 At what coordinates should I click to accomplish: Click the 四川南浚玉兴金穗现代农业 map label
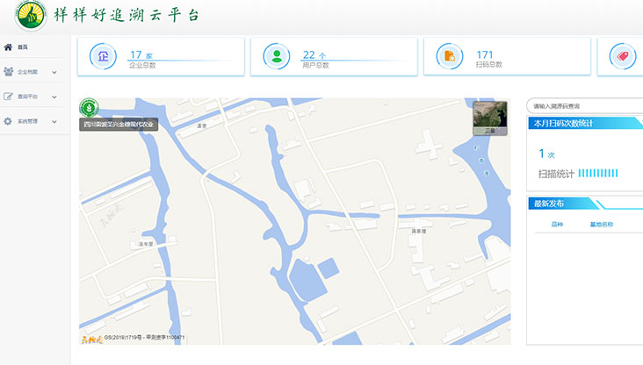[119, 125]
